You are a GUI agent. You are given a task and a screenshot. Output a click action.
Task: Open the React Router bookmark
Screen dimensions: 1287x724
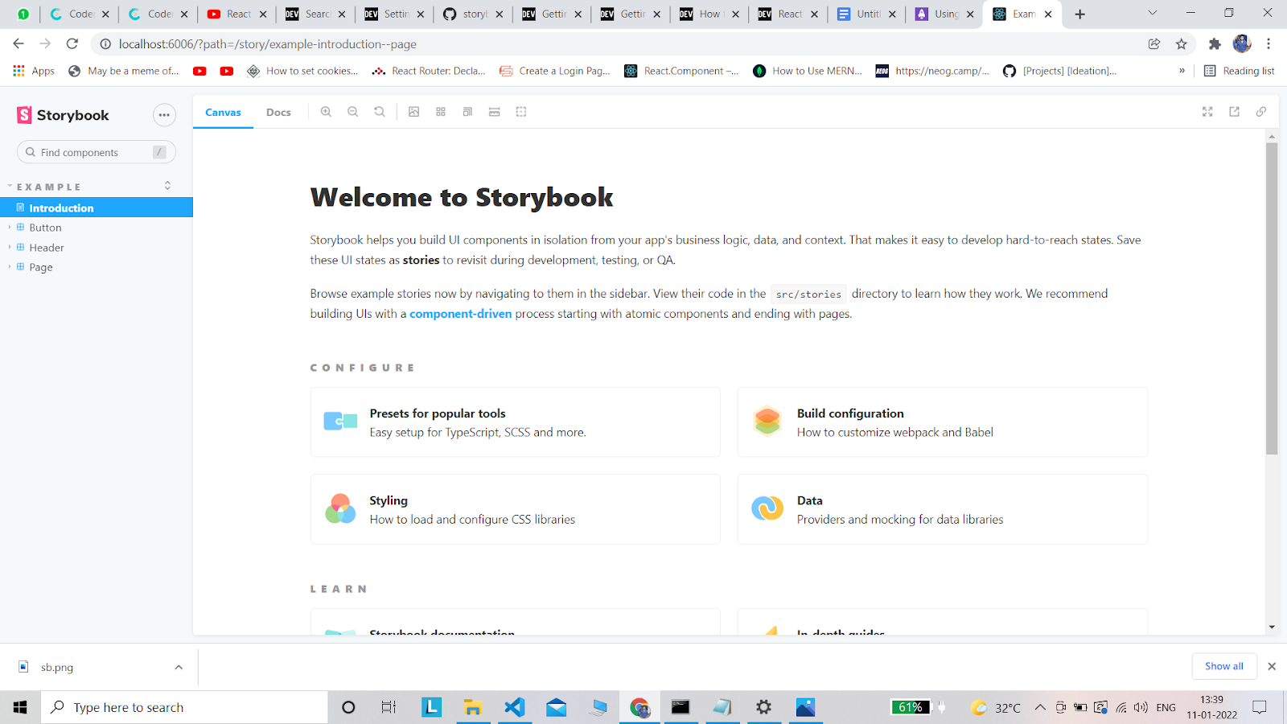[x=429, y=71]
